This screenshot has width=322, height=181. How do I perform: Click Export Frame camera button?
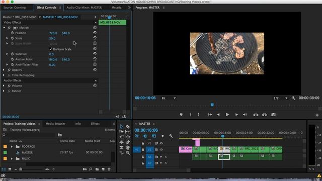click(273, 115)
